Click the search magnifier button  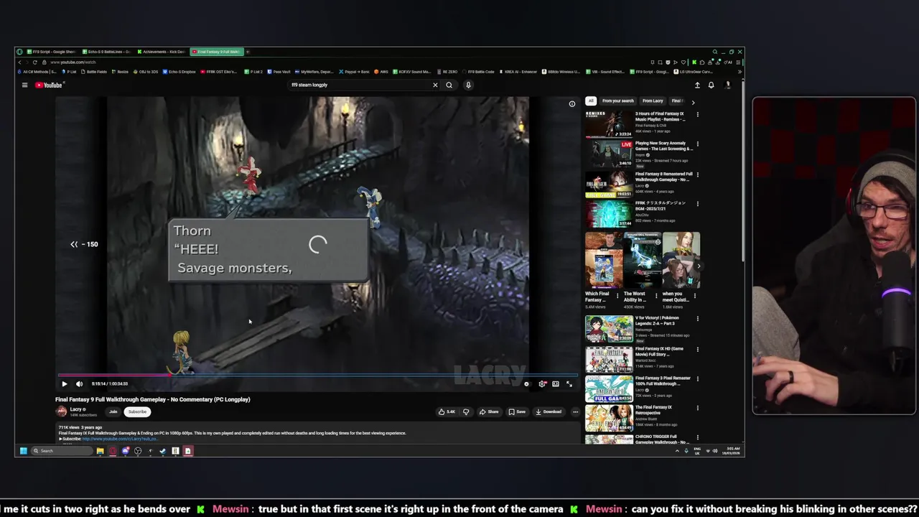point(449,85)
